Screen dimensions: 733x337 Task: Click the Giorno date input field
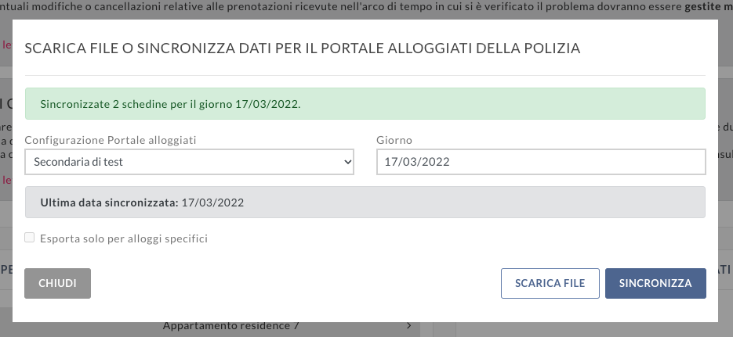[x=541, y=162]
